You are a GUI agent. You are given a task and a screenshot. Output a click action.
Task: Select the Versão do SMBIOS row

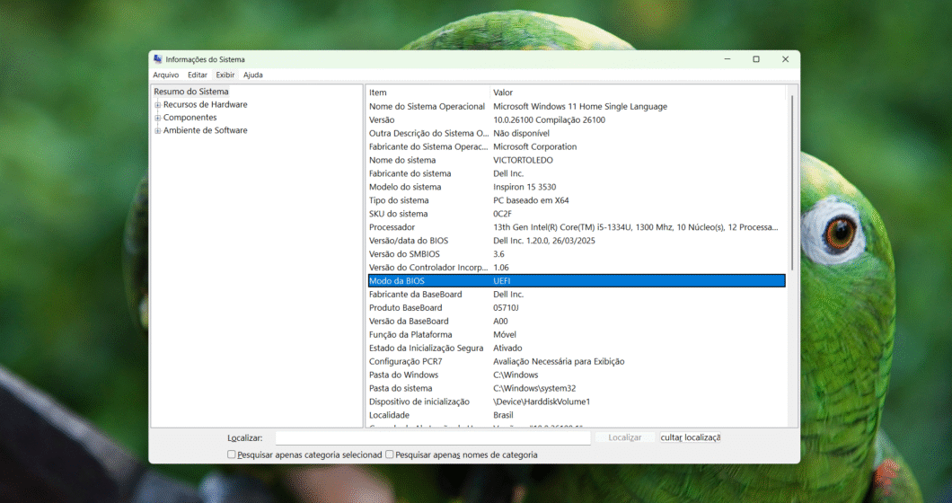577,254
